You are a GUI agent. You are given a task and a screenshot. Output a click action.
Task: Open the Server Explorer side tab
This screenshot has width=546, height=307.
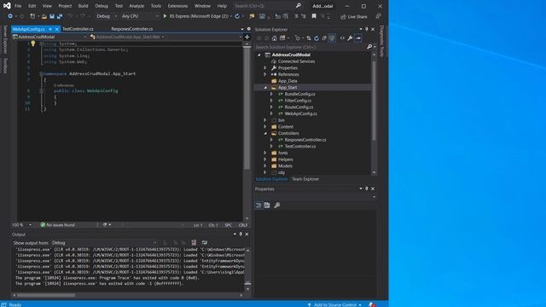[5, 39]
